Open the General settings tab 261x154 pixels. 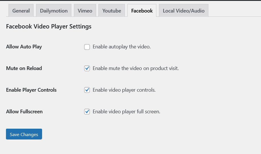(x=21, y=11)
